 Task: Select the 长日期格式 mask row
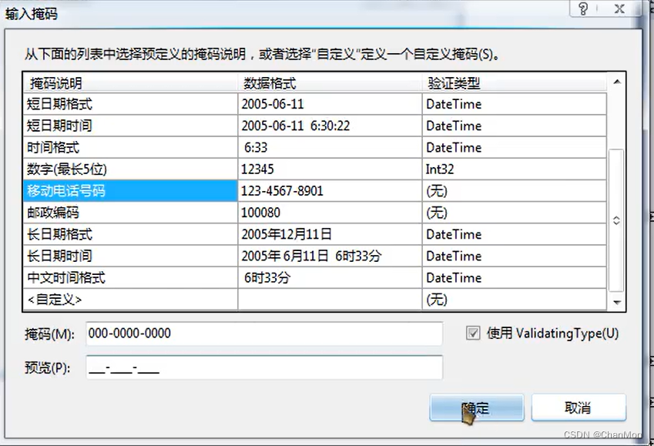[116, 234]
